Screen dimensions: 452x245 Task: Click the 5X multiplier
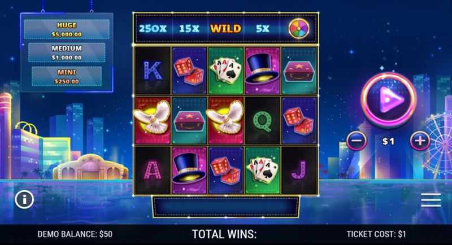(x=263, y=28)
